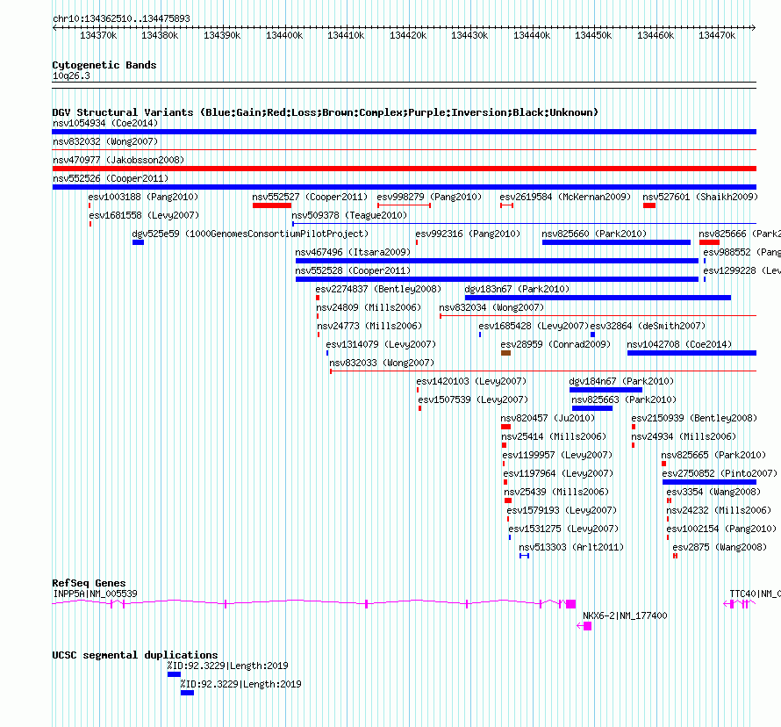Select nsv832033 (Wong2007) label

pyautogui.click(x=382, y=363)
